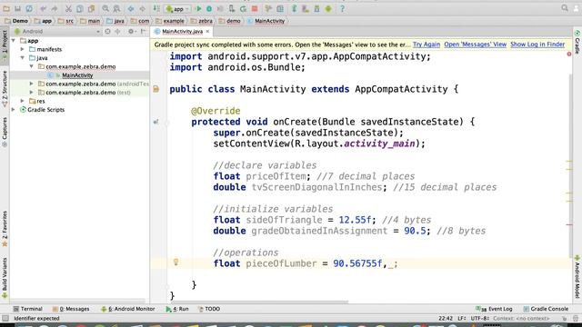Toggle the 1: Project side tab
This screenshot has width=582, height=327.
coord(5,46)
